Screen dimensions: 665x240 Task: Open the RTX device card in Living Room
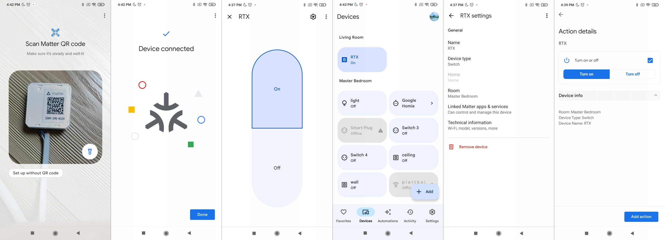pos(362,59)
